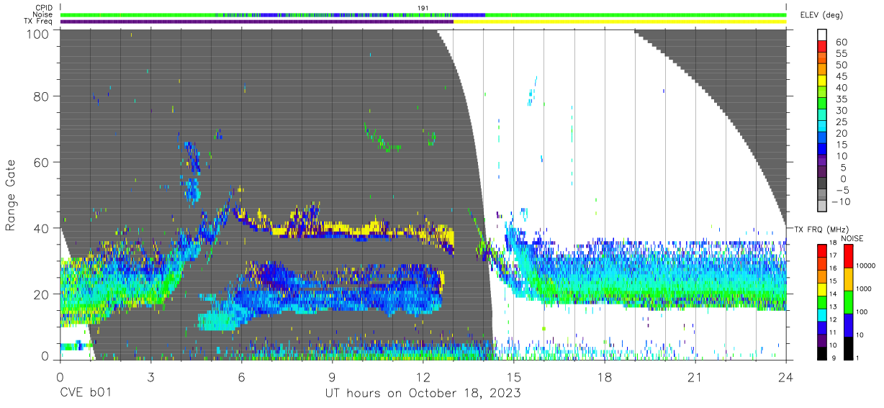Screen dimensions: 884x408
Task: Click the UT hours on October 18, 2023 title
Action: coord(423,394)
